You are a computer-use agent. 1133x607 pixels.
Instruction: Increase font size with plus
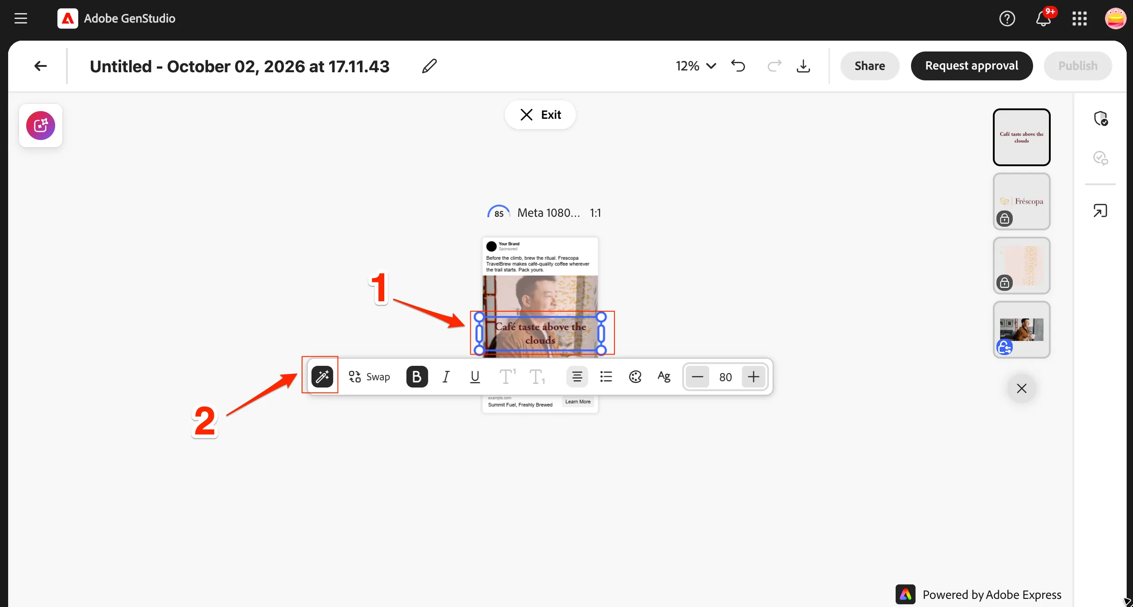coord(753,377)
